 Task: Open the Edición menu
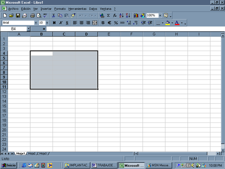(26, 9)
